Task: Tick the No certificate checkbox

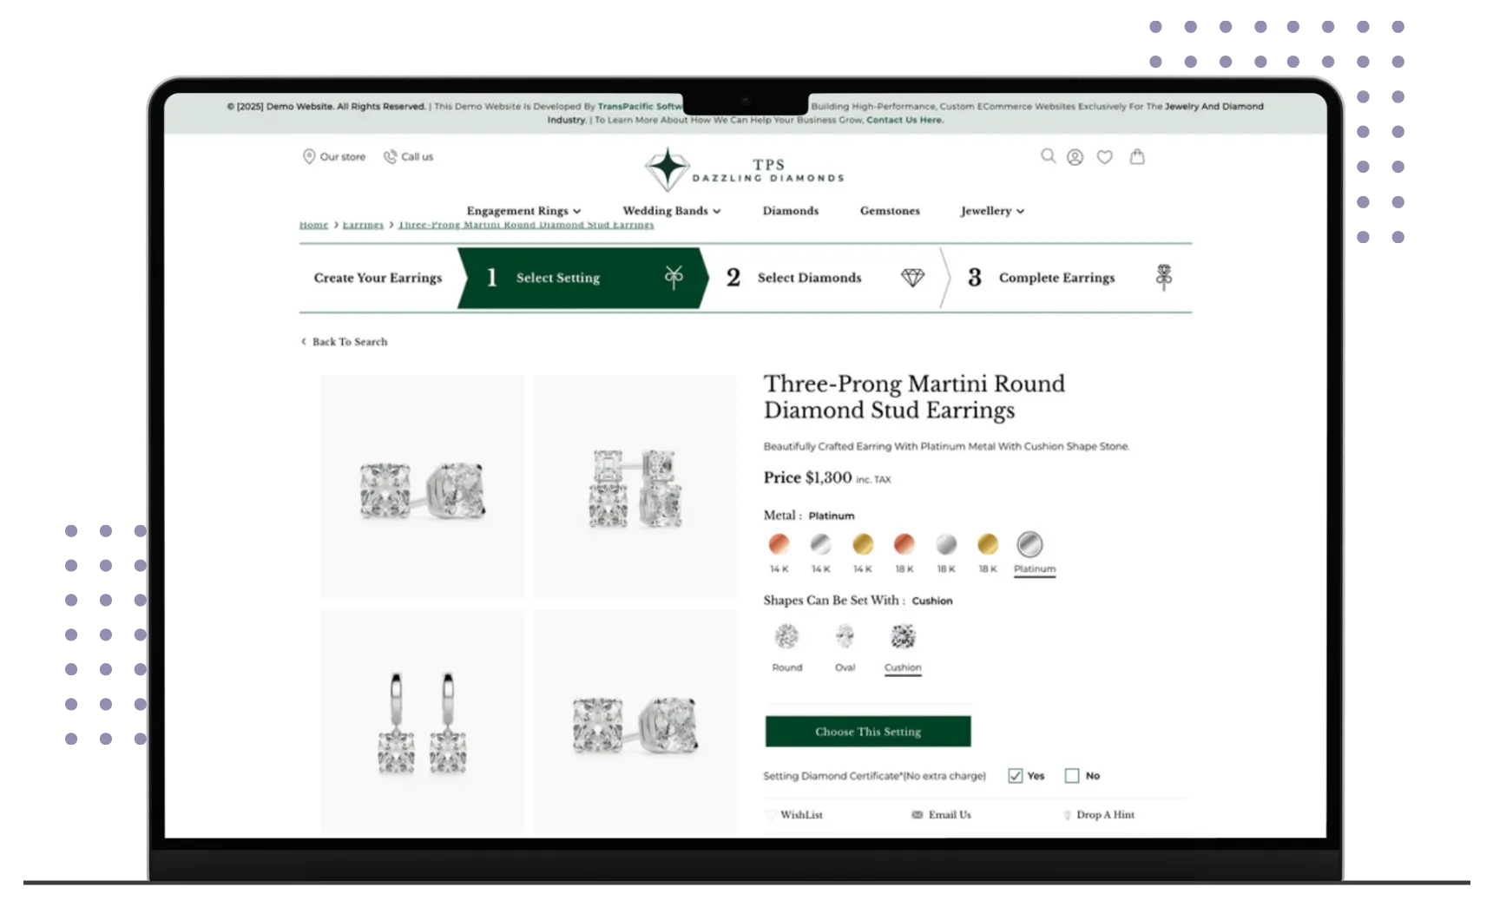Action: point(1072,776)
